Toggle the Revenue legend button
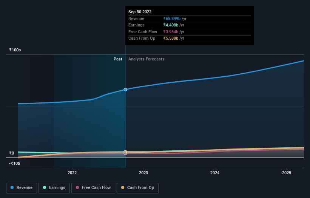Viewport: 310px width, 198px height. [22, 188]
